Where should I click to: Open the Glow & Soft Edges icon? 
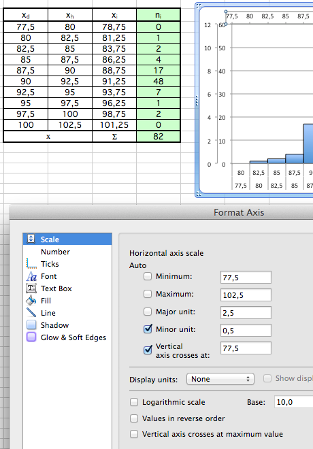coord(31,337)
